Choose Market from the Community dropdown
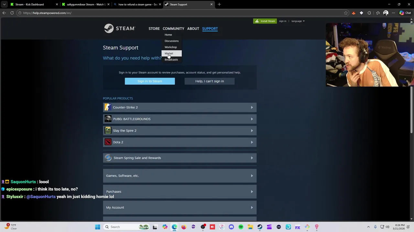Image resolution: width=414 pixels, height=232 pixels. (171, 53)
